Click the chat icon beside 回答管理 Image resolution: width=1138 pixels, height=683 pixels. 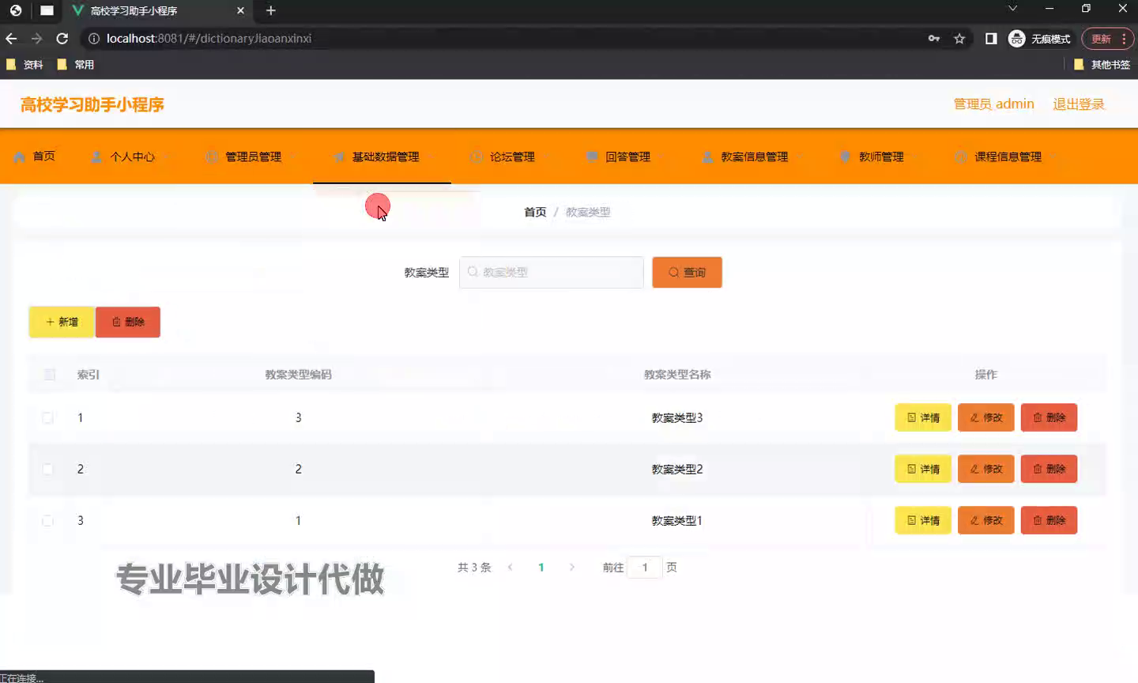[592, 157]
